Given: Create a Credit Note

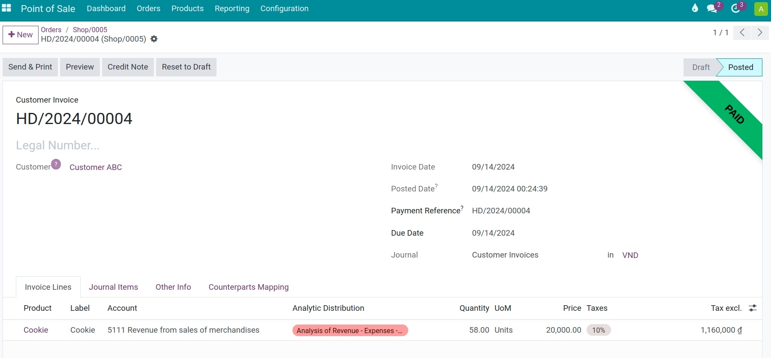Looking at the screenshot, I should tap(128, 67).
